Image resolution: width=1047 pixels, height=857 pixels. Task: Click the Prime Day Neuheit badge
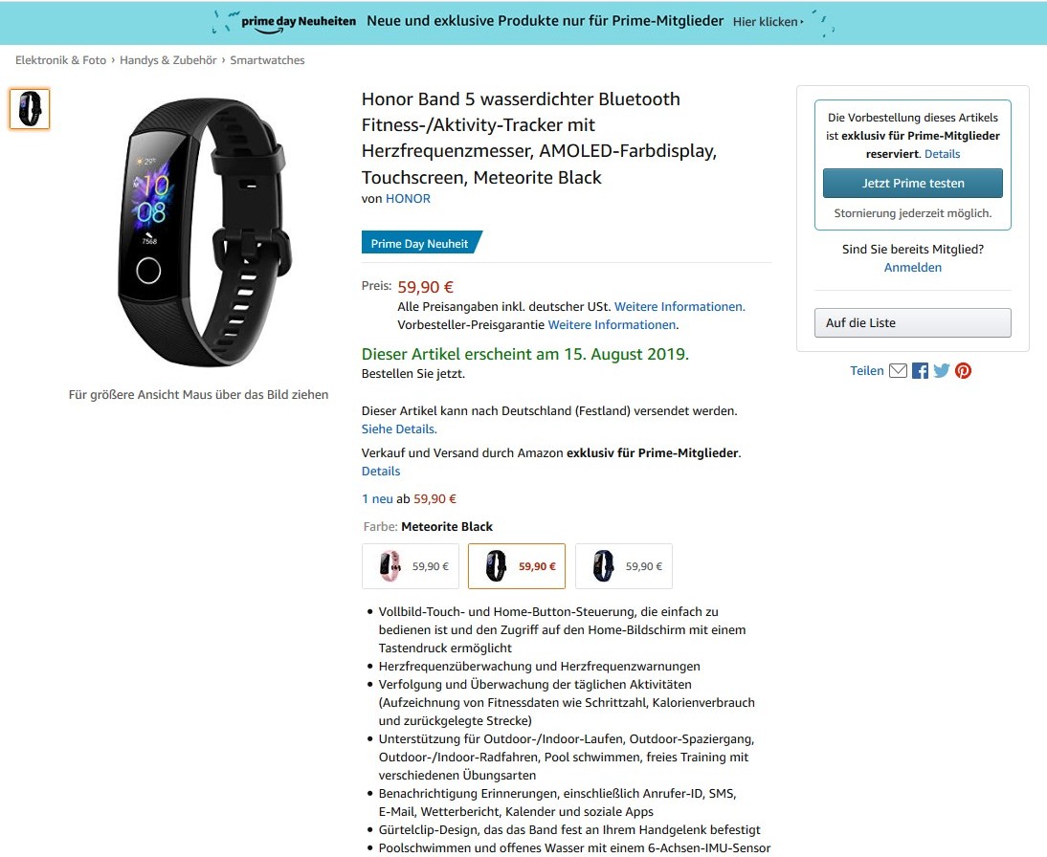point(421,243)
